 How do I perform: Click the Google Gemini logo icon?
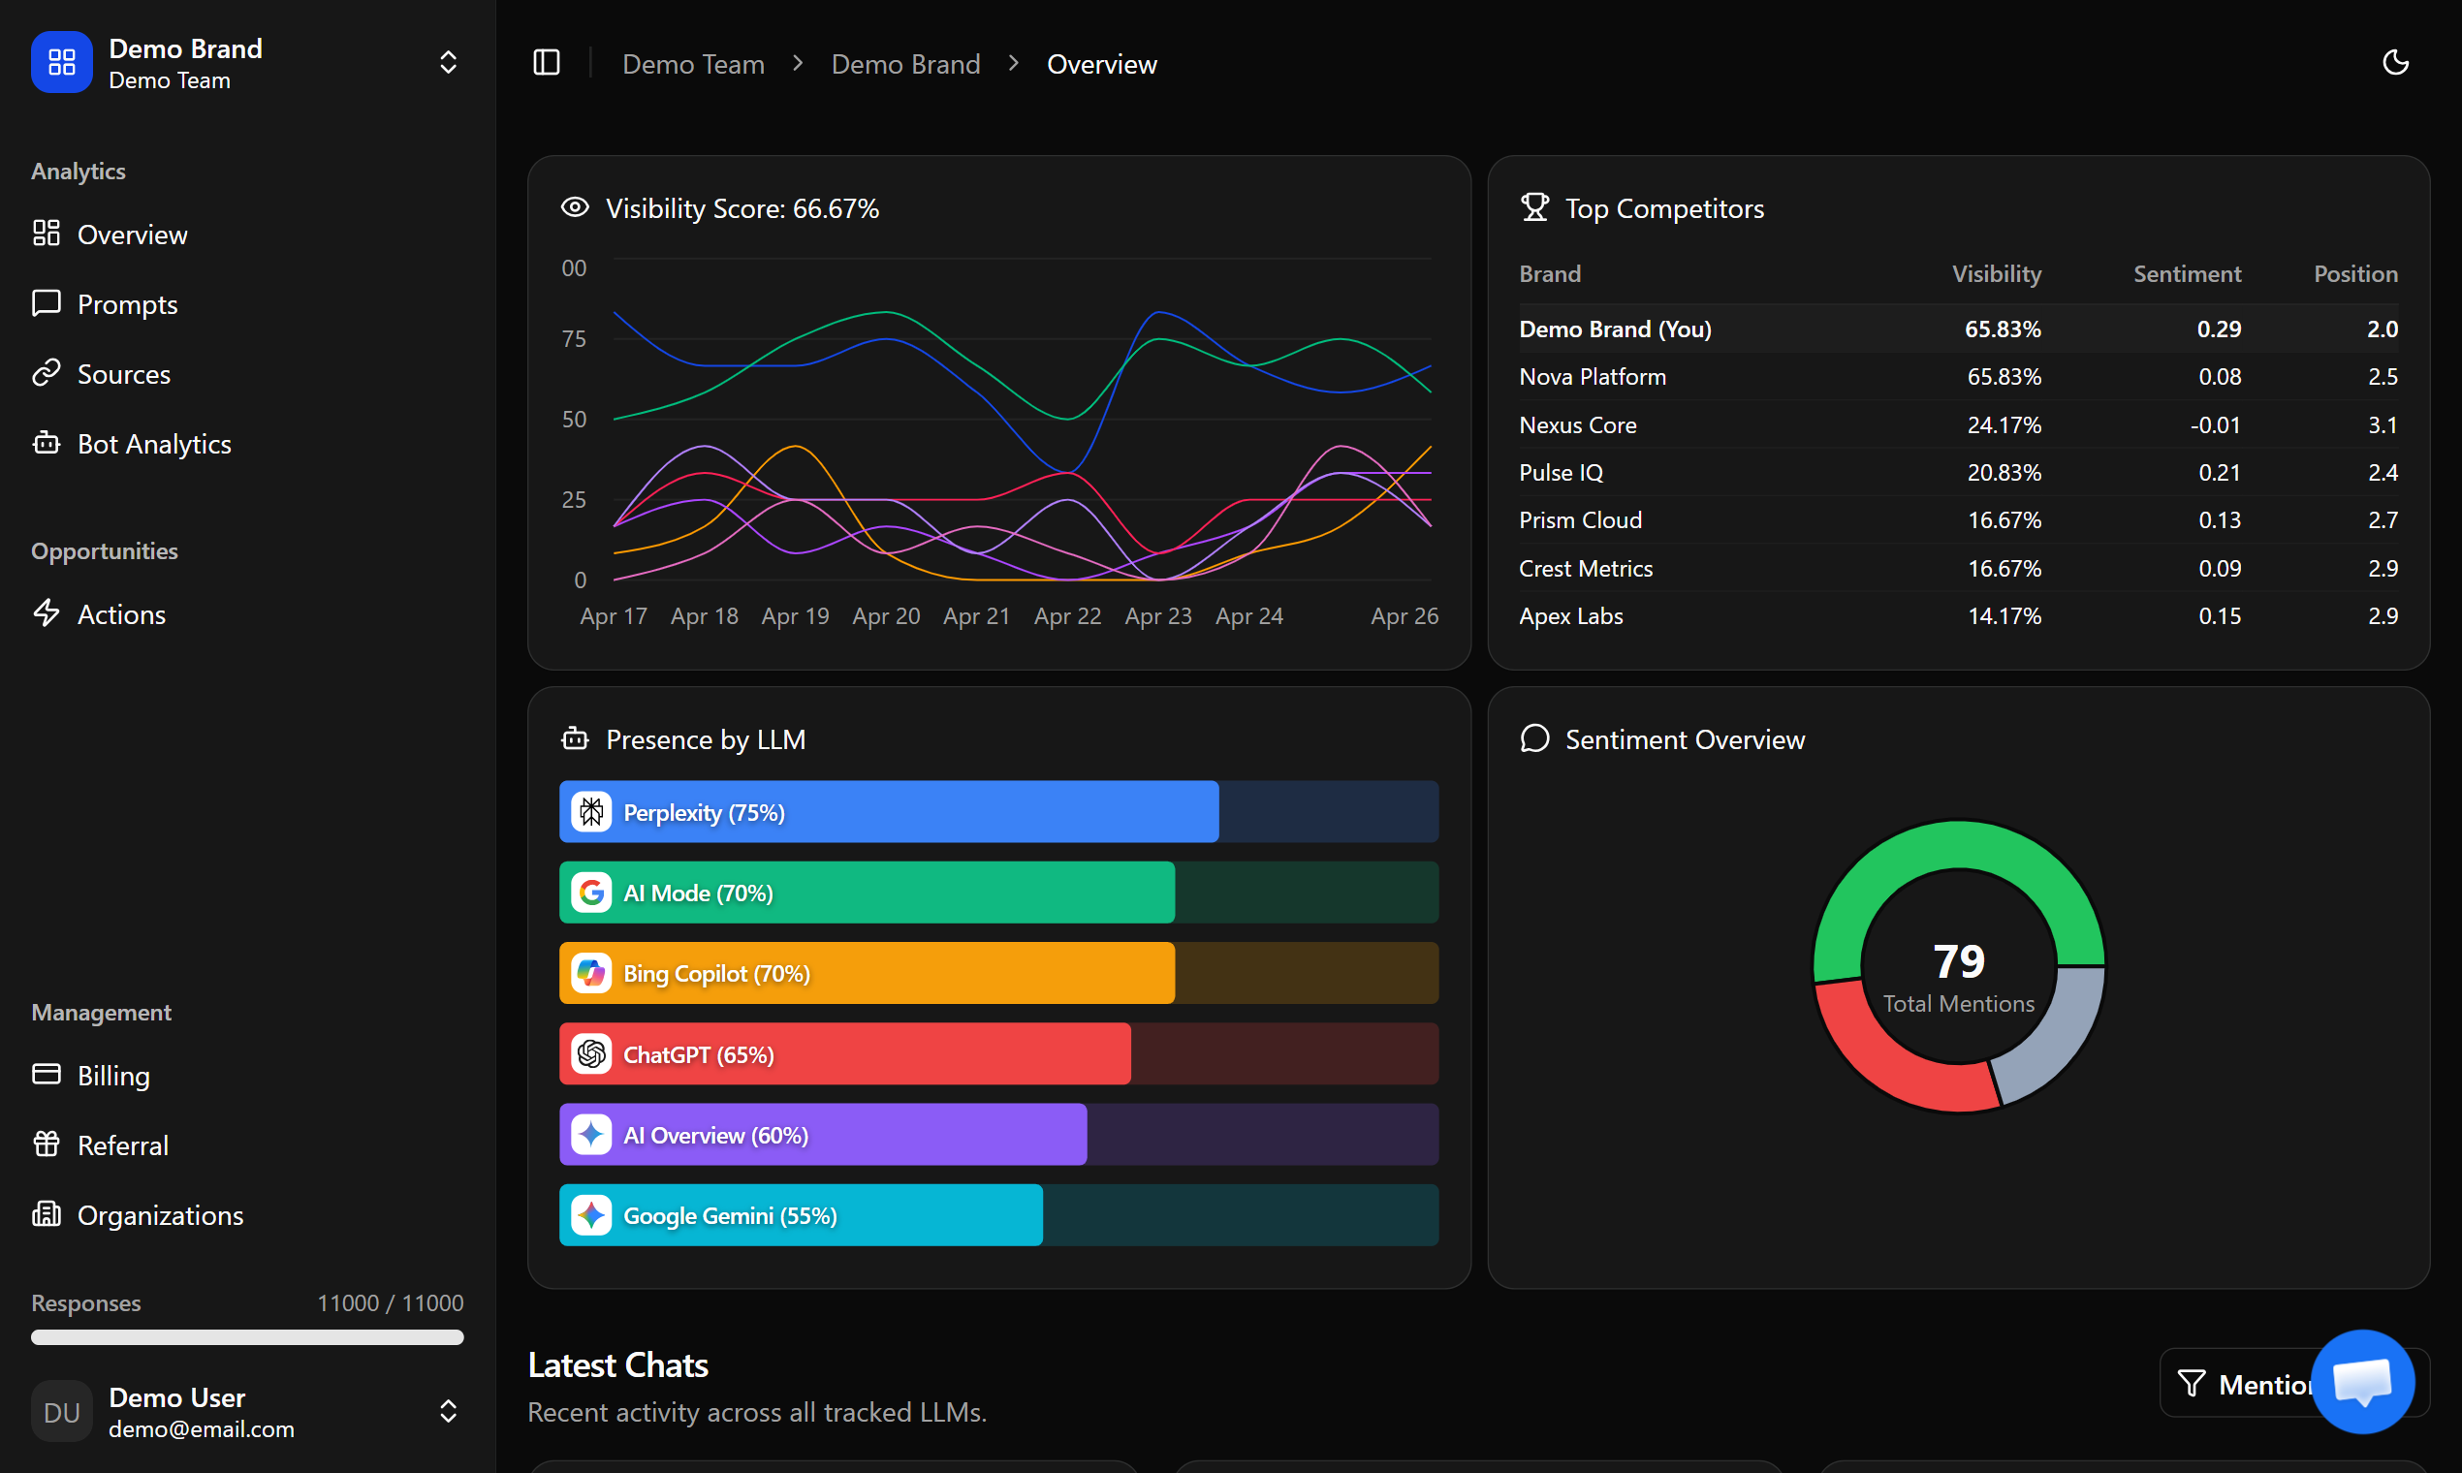(591, 1215)
